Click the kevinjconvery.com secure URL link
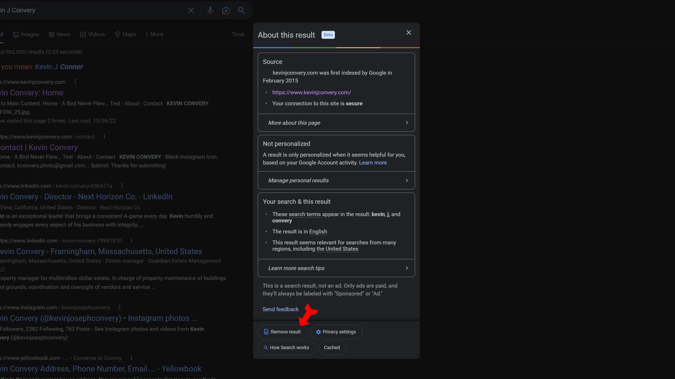This screenshot has height=379, width=675. pyautogui.click(x=311, y=92)
